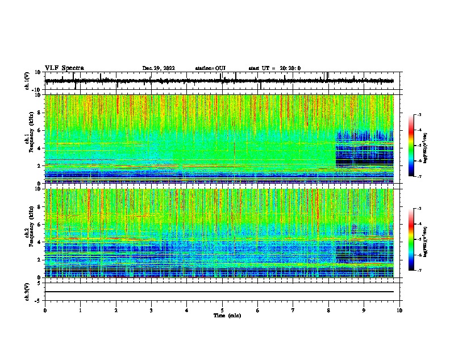Click time axis tick label "5"

click(222, 310)
